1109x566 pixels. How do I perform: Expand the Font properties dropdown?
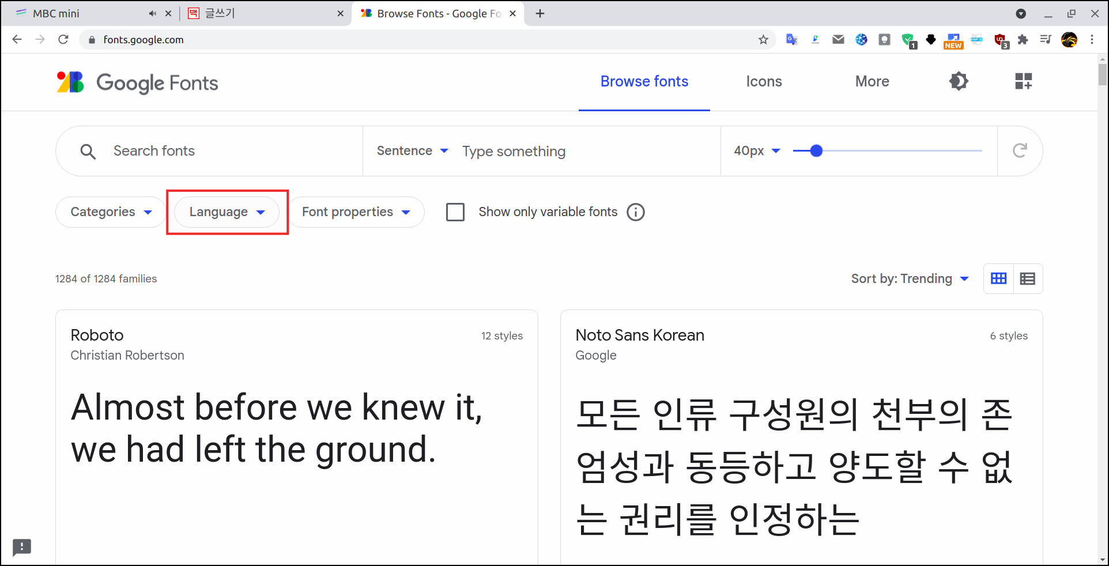click(356, 212)
